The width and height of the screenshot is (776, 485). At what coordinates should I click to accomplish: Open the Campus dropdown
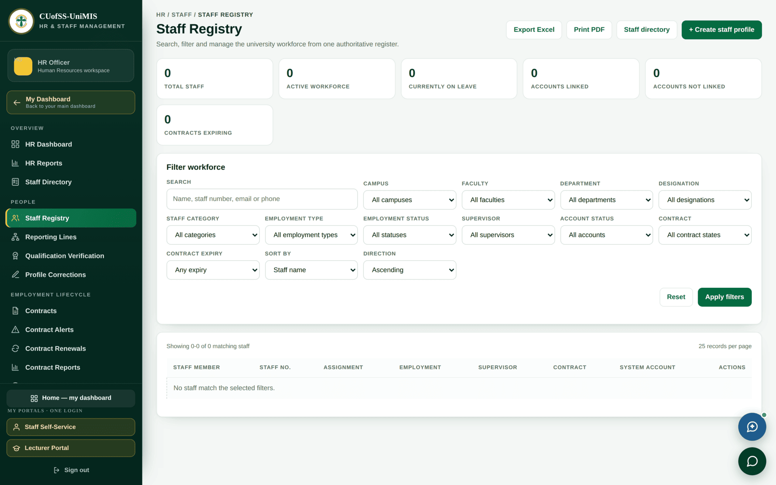[409, 200]
